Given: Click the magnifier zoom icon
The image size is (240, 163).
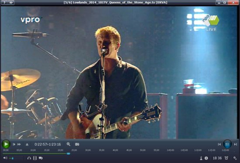Looking at the screenshot, I should pos(69,144).
